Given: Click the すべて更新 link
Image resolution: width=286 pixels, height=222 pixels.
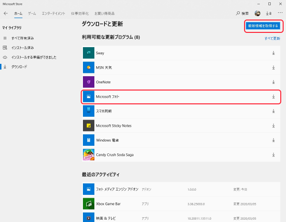Looking at the screenshot, I should [272, 38].
